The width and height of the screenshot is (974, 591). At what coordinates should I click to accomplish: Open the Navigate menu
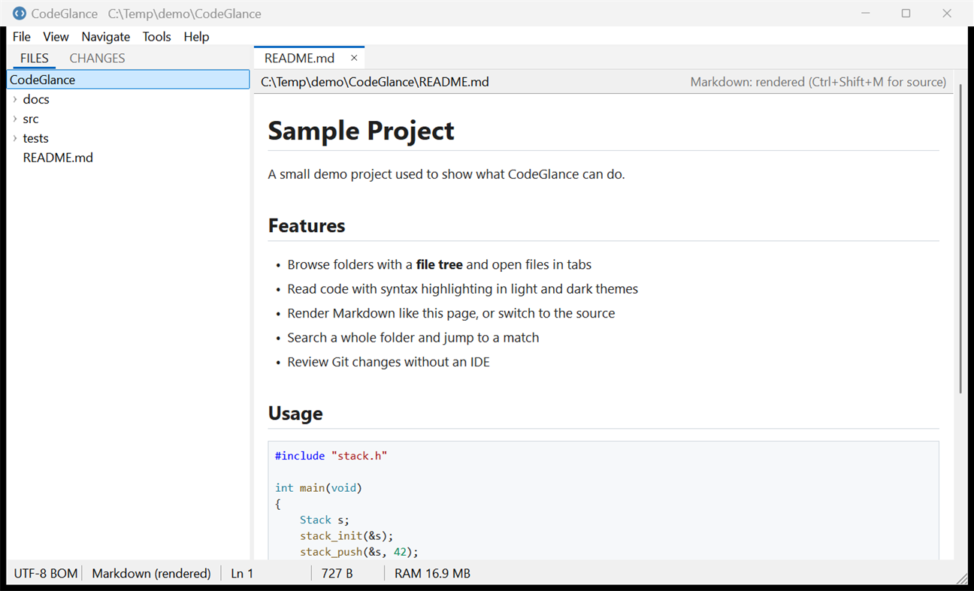coord(106,37)
